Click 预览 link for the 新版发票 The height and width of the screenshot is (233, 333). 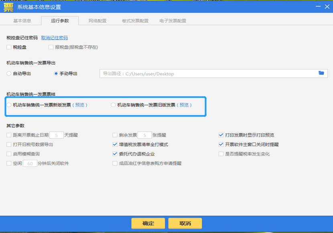[80, 105]
